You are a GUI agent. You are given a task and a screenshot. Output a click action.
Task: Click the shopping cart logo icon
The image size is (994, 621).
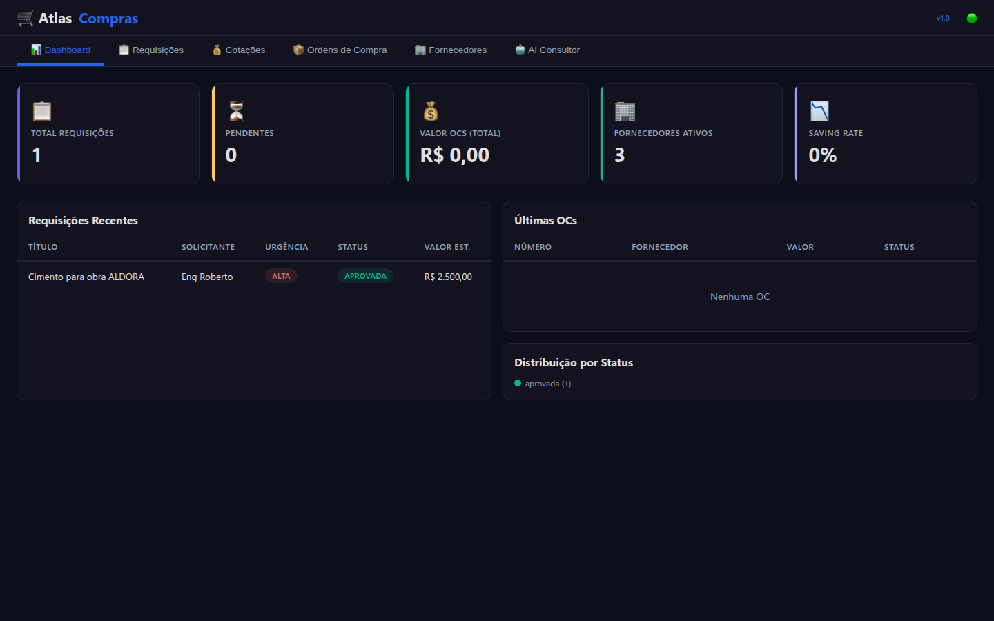(26, 19)
